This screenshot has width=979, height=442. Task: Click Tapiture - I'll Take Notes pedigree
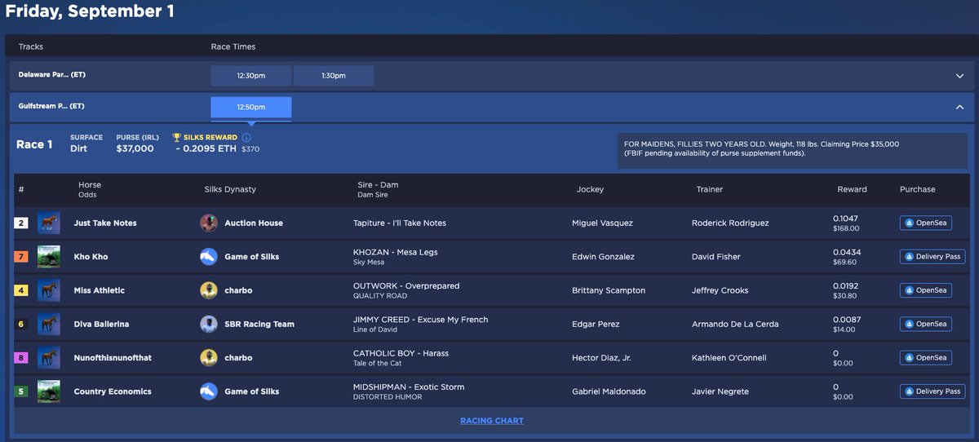pos(400,223)
